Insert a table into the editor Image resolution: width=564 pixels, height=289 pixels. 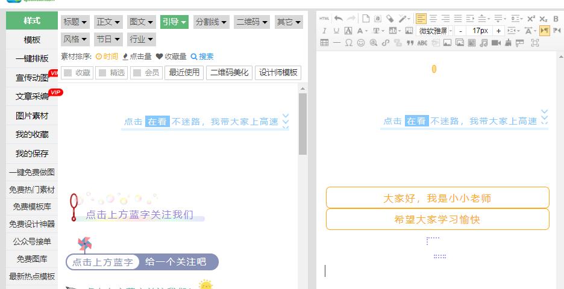[324, 43]
